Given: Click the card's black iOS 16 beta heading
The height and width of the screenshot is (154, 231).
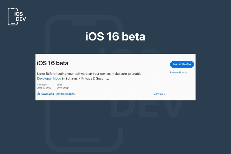Looking at the screenshot, I should (53, 63).
